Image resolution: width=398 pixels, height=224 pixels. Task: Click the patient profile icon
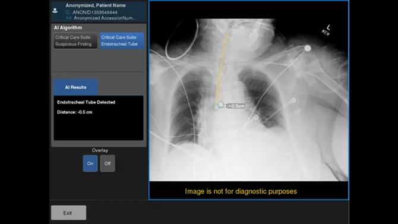55,11
